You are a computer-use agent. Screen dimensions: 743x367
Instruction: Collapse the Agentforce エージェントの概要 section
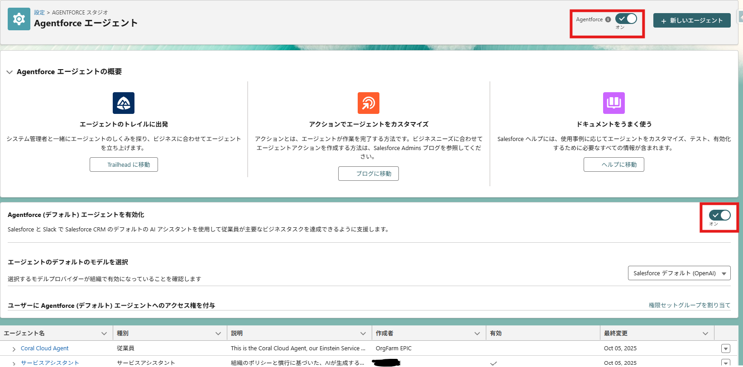point(10,72)
